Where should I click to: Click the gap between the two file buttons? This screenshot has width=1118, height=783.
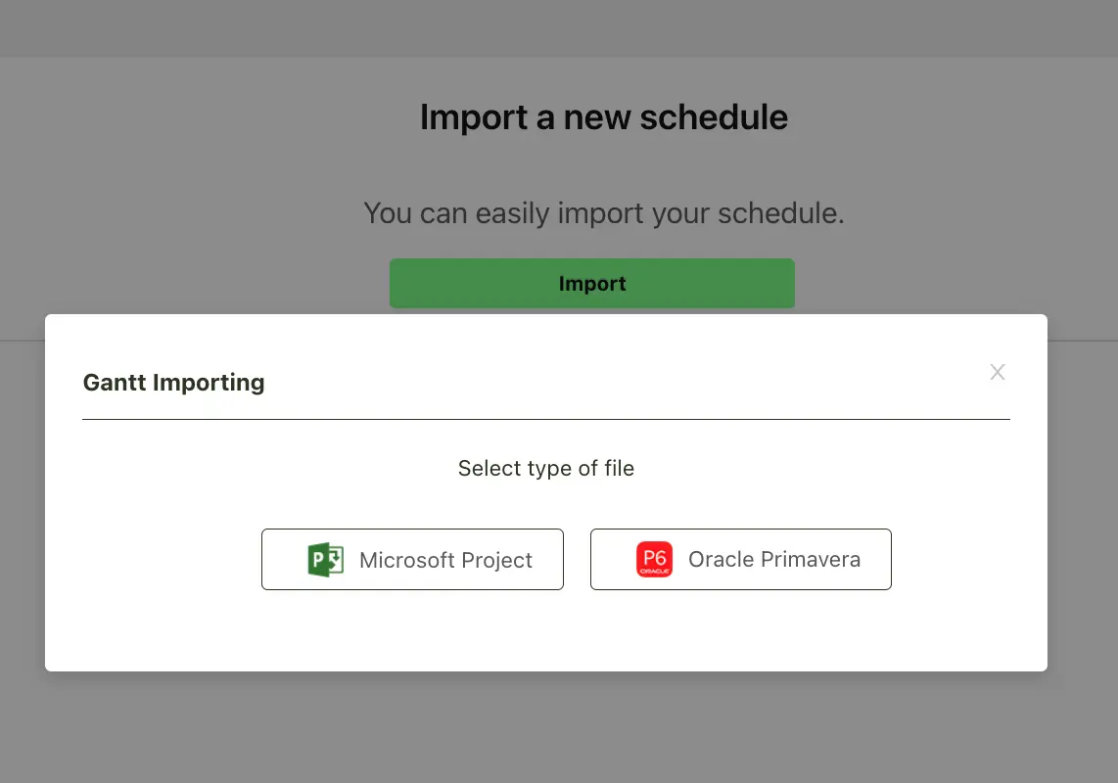tap(577, 559)
